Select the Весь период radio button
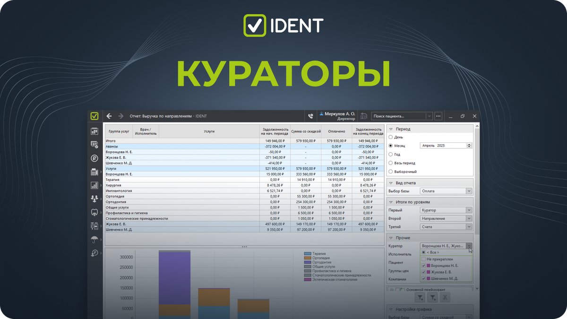567x319 pixels. (391, 163)
